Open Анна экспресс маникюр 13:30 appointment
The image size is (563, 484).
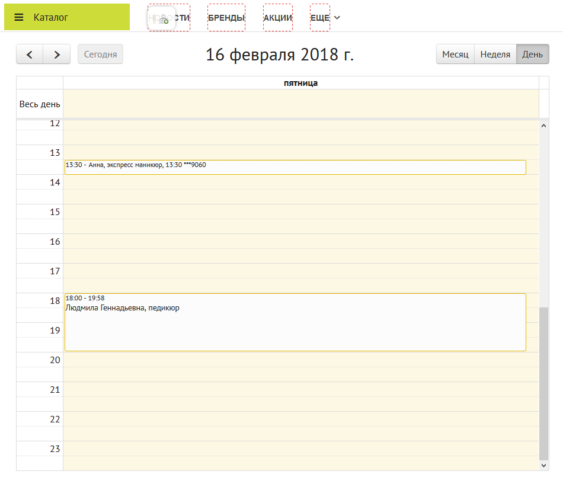click(x=295, y=167)
